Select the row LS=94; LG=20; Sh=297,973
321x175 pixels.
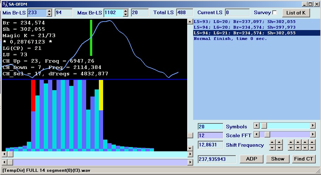pyautogui.click(x=256, y=27)
